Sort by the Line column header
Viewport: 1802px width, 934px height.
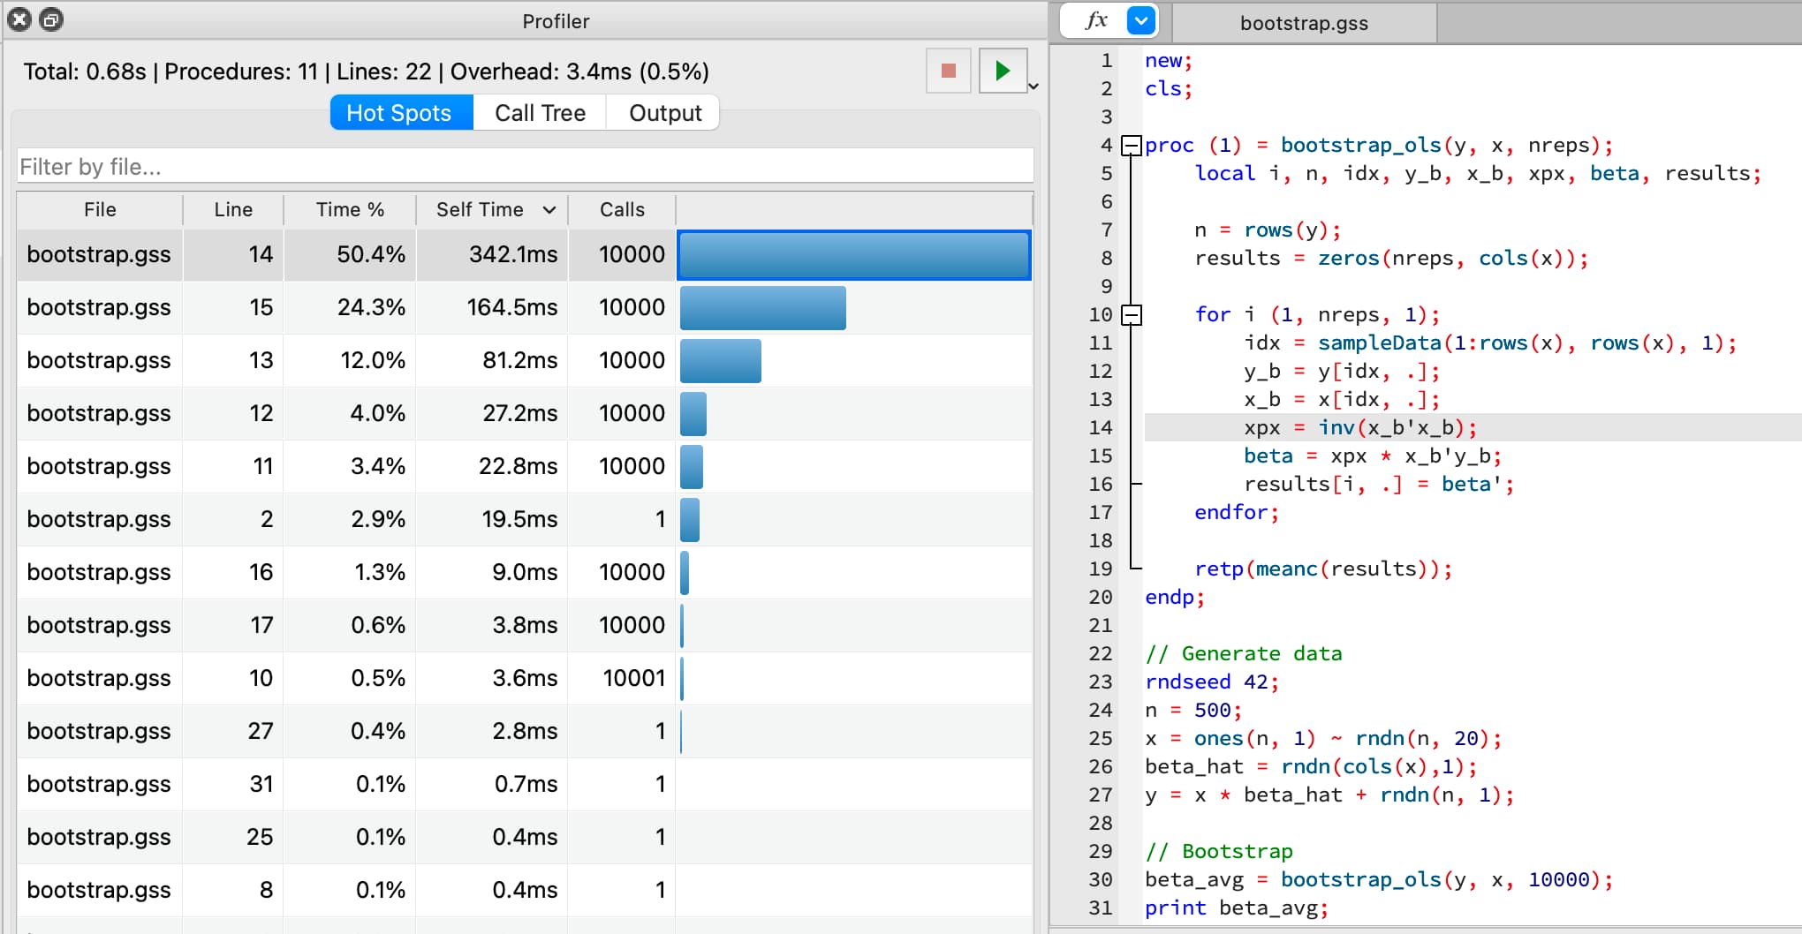coord(233,209)
